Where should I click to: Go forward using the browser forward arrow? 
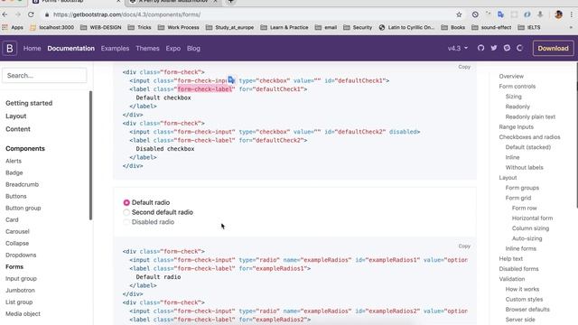coord(18,14)
